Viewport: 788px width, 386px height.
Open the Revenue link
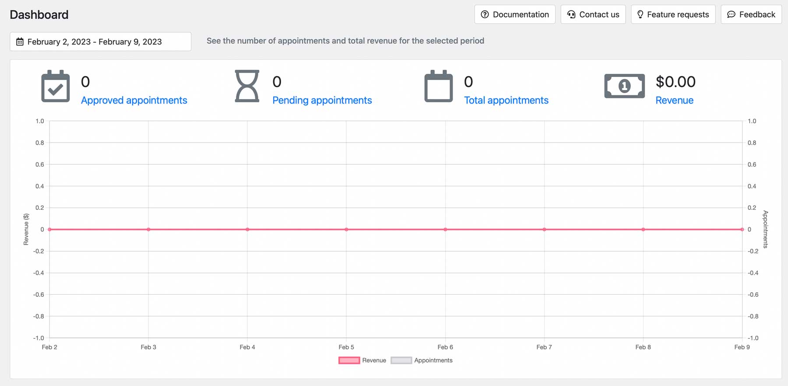(x=674, y=100)
